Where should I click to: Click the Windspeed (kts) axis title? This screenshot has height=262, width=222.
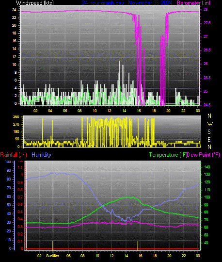[35, 3]
